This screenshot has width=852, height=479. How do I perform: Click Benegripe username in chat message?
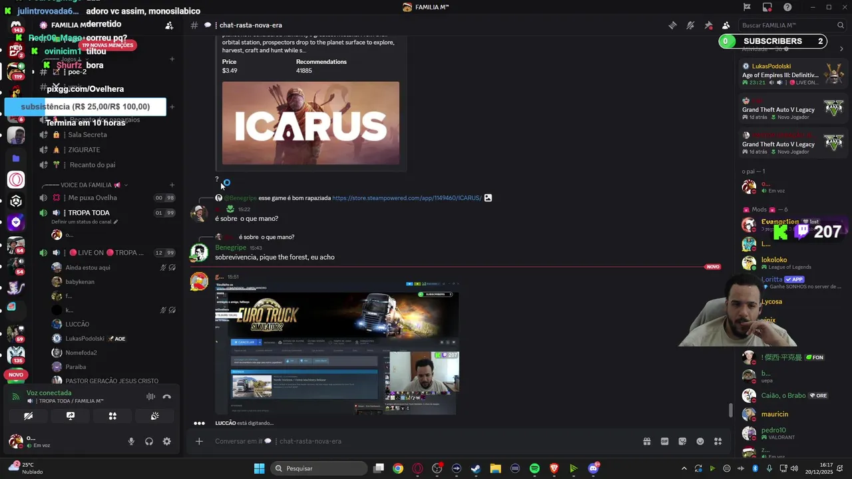[230, 247]
